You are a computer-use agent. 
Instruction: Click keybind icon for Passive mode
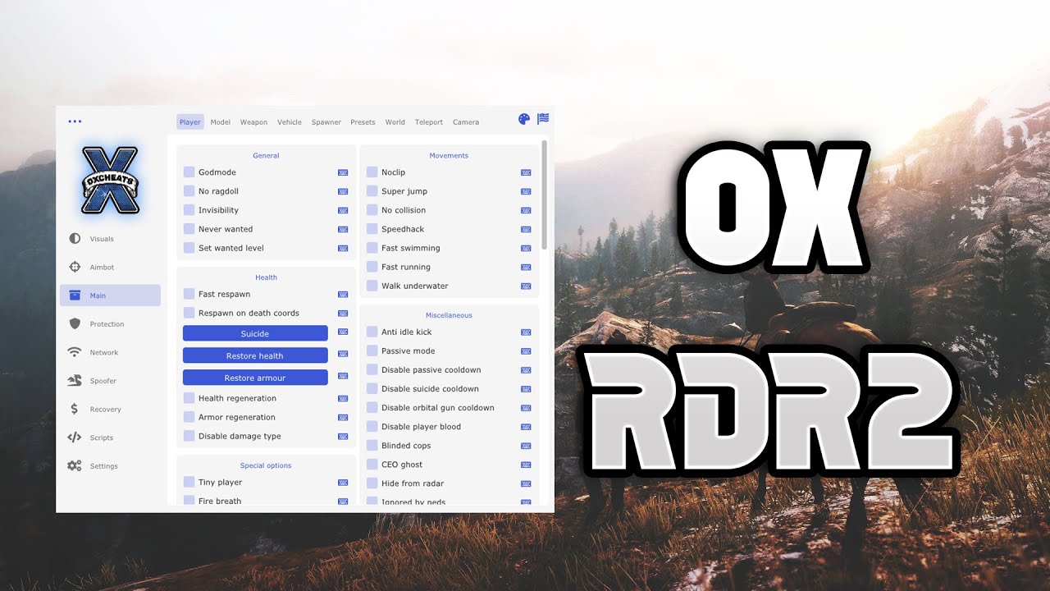click(526, 351)
